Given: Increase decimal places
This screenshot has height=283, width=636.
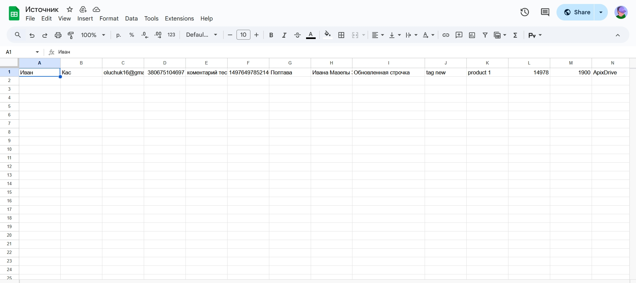Looking at the screenshot, I should coord(158,35).
